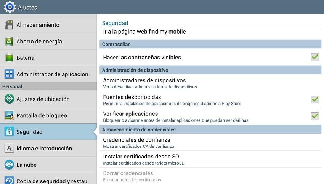Open Idioma e introducción settings
The height and width of the screenshot is (184, 324).
[x=44, y=149]
